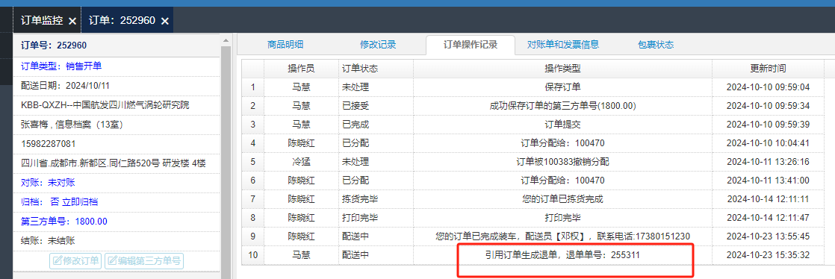Click status 打印完毕 in row 8
This screenshot has width=835, height=279.
[x=360, y=218]
